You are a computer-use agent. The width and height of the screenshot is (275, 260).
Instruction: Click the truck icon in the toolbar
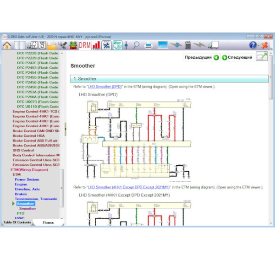click(213, 45)
